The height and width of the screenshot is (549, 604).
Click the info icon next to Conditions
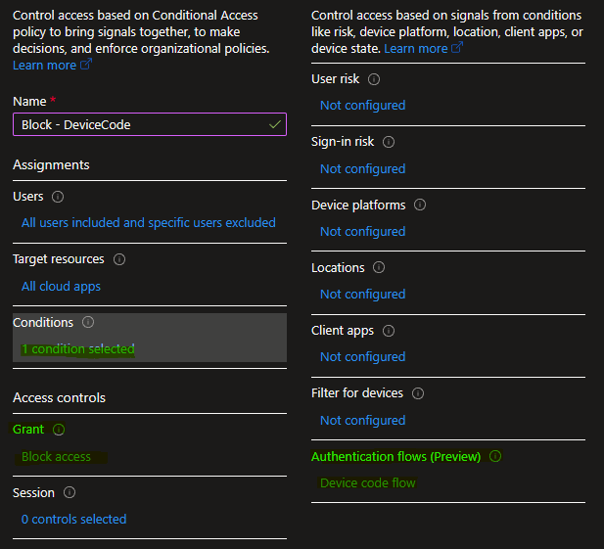[88, 322]
